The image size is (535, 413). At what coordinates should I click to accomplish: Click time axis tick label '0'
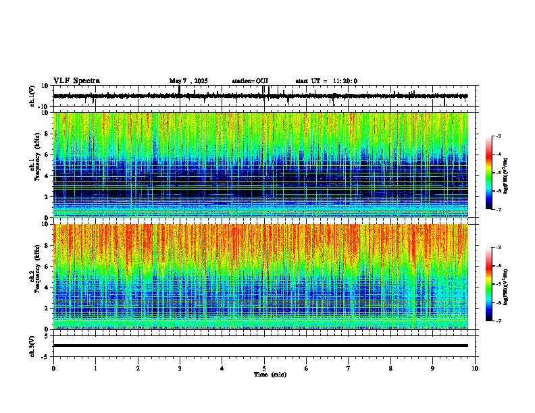click(53, 368)
